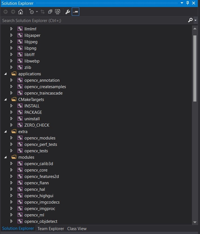
Task: Click the scrollbar up arrow
Action: [195, 29]
